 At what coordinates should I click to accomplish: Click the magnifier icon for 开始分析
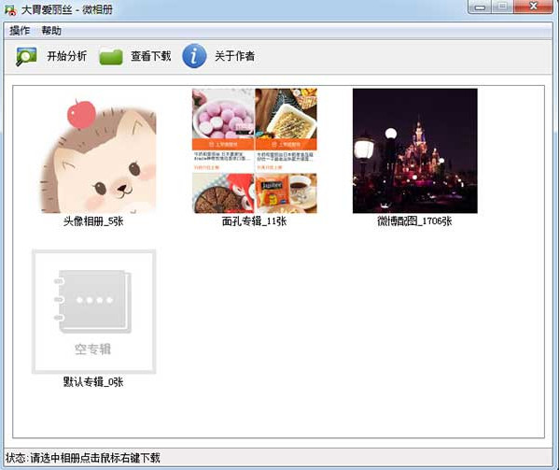tap(26, 57)
